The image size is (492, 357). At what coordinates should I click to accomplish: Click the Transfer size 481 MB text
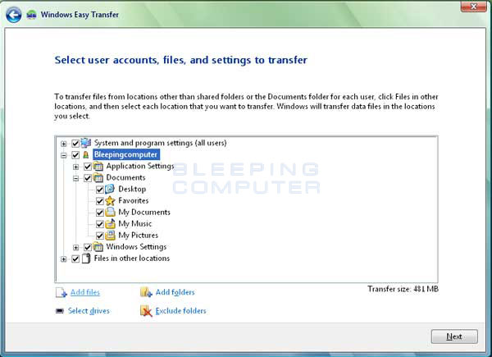[x=403, y=289]
